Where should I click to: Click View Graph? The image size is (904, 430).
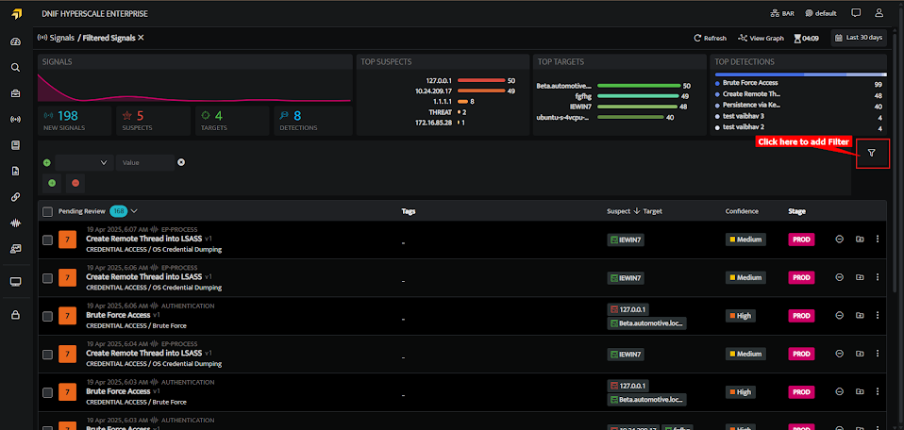point(761,38)
